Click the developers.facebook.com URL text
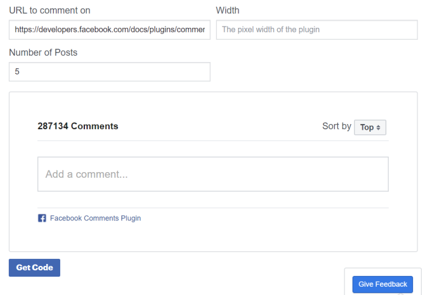 109,30
